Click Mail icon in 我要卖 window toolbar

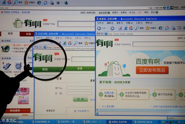167,28
